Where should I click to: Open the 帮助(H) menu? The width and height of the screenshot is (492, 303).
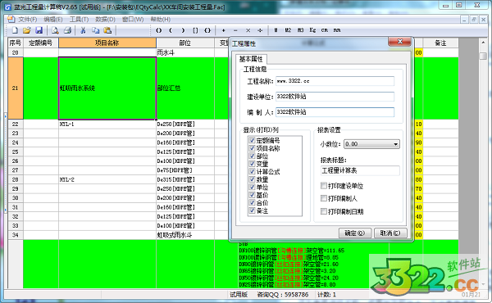coord(161,20)
